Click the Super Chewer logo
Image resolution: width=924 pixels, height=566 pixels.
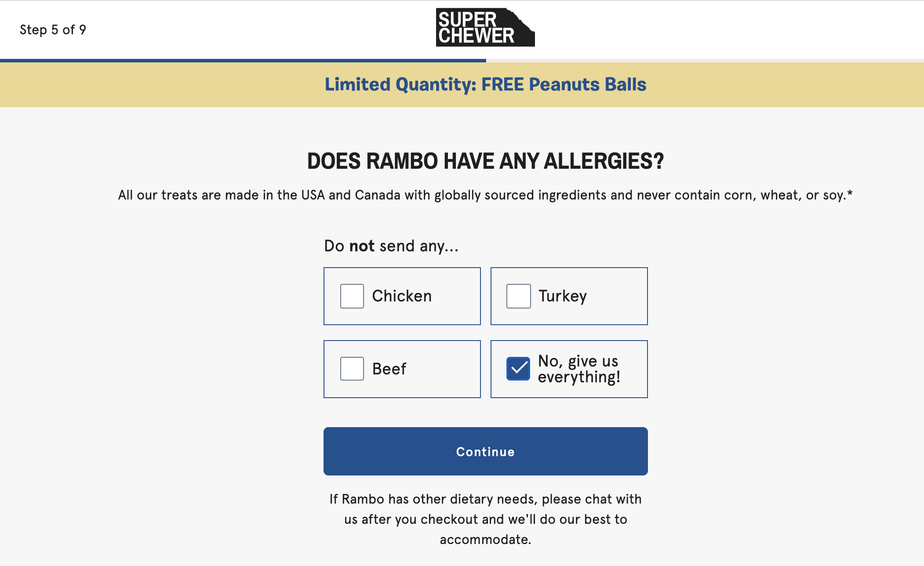click(x=485, y=27)
